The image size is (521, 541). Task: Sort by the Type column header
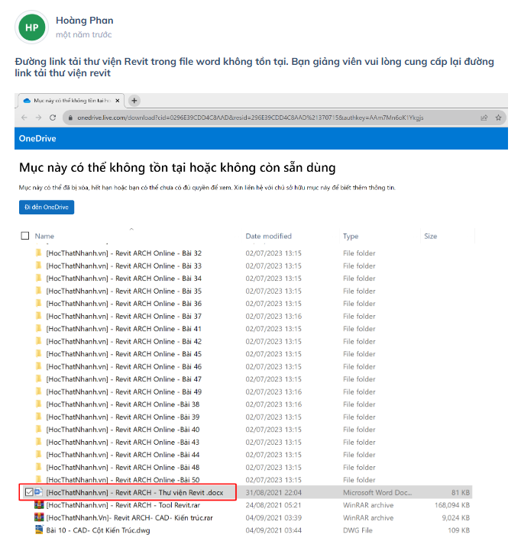pos(351,237)
